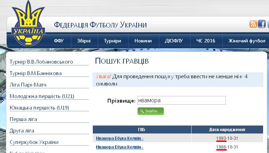269x153 pixels.
Task: Select the date 1993-10-31 cell
Action: (227, 138)
